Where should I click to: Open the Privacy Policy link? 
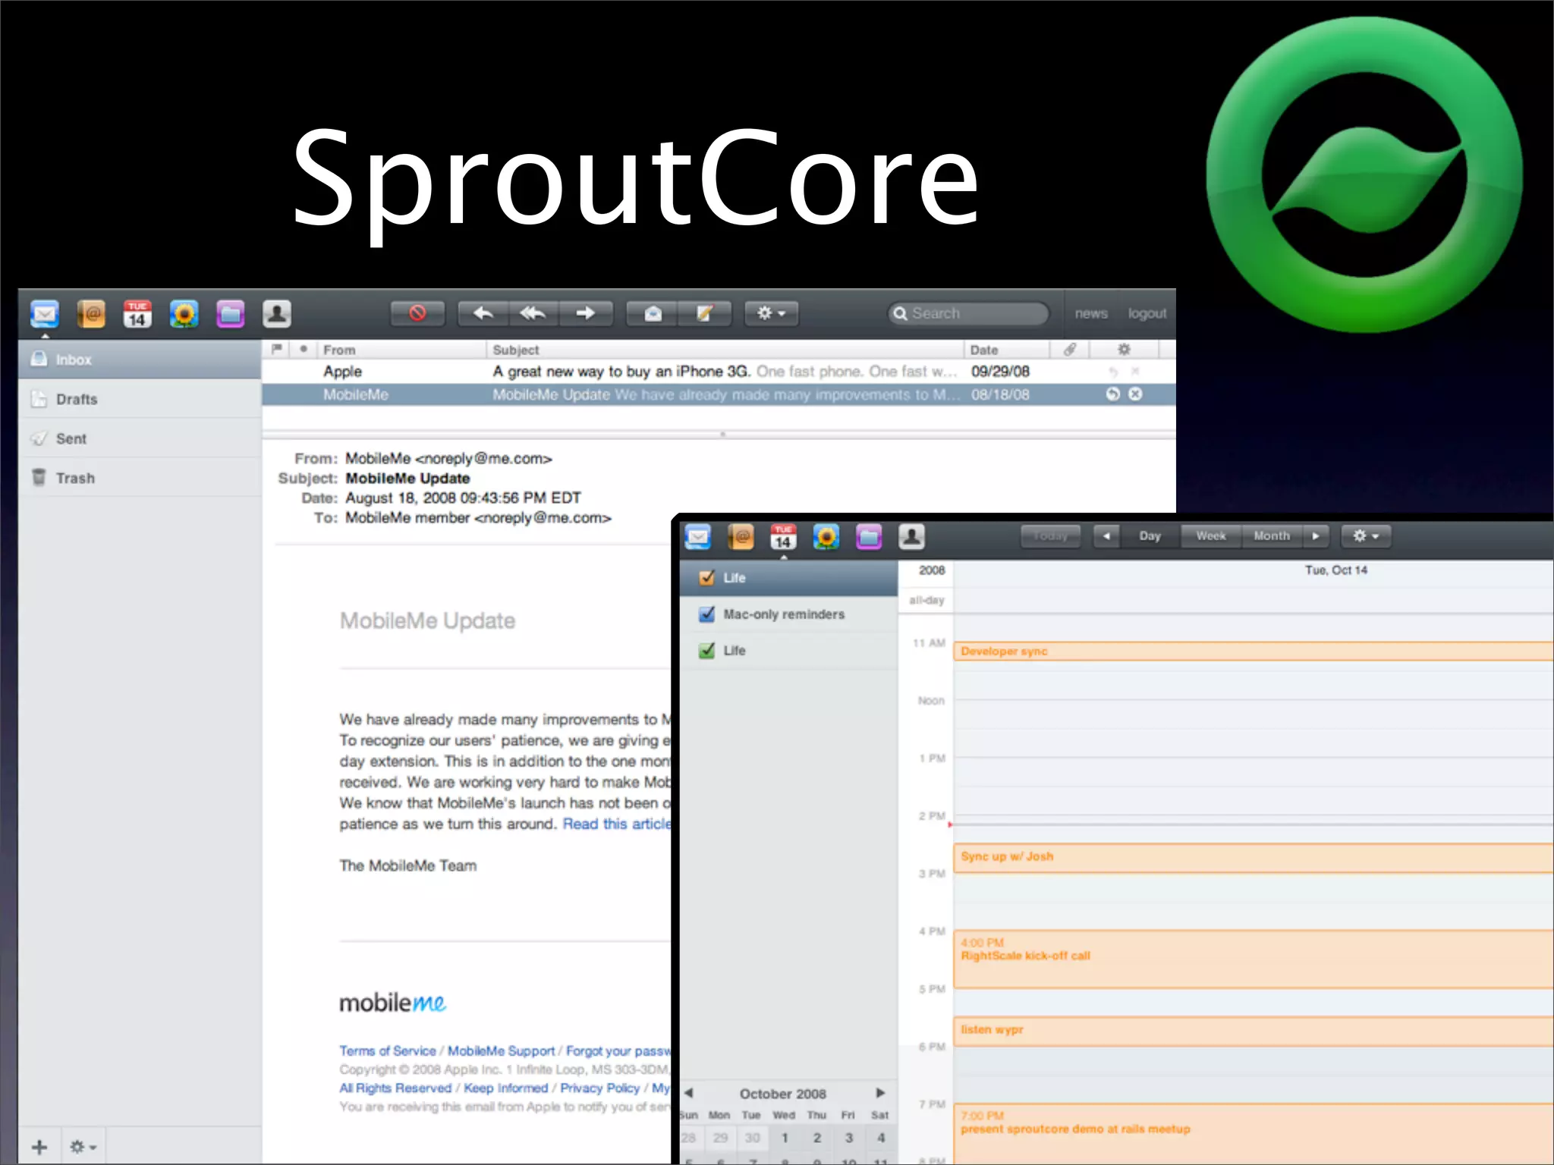[599, 1088]
